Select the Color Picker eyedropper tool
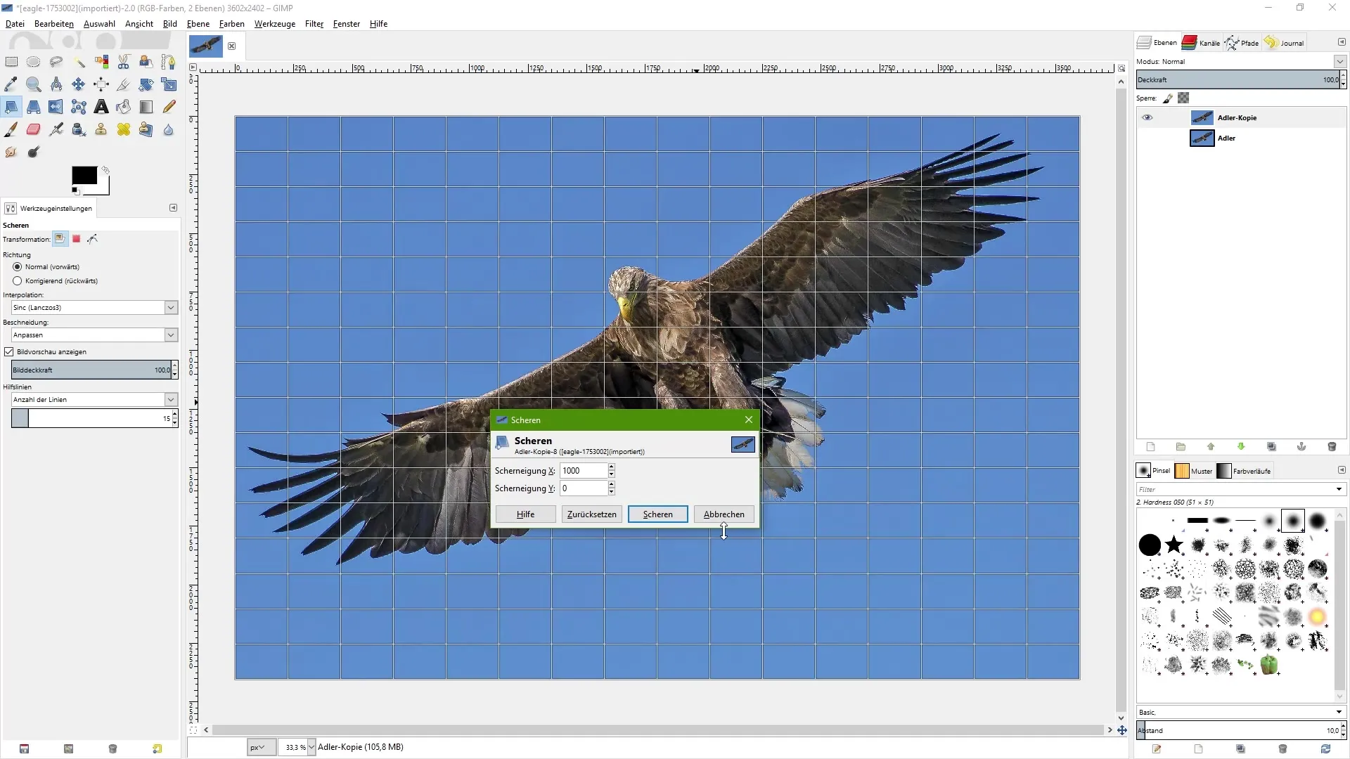Viewport: 1350px width, 759px height. click(11, 84)
